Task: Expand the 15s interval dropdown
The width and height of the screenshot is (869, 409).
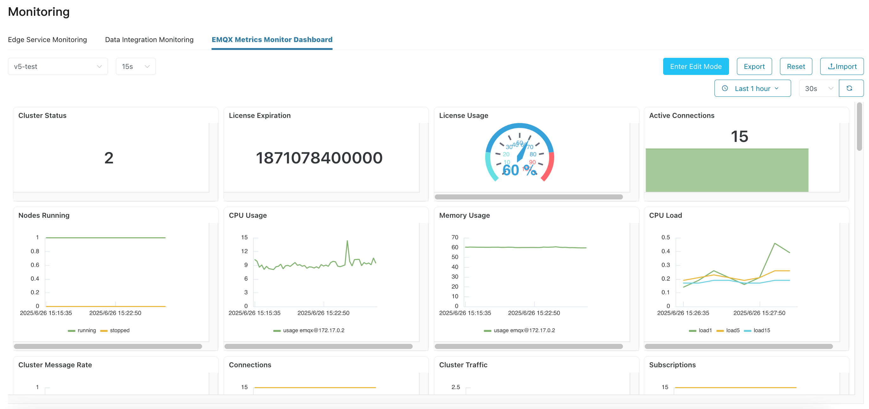Action: pos(135,67)
